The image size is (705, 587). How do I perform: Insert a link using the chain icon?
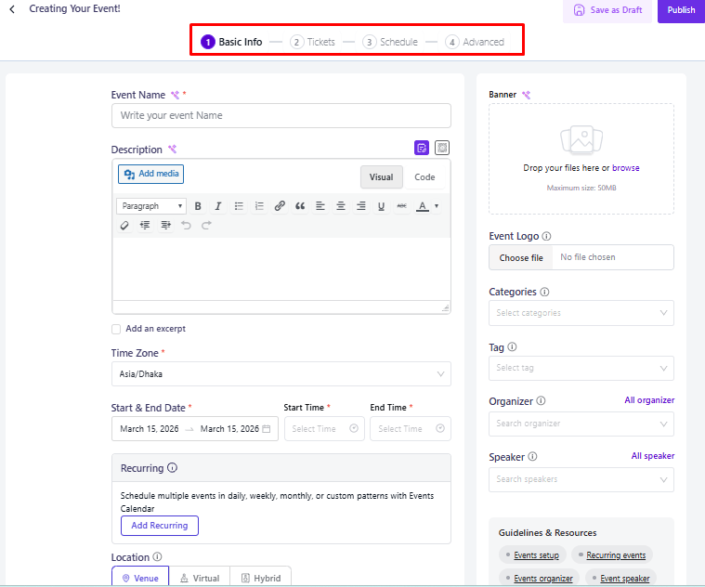click(x=280, y=206)
